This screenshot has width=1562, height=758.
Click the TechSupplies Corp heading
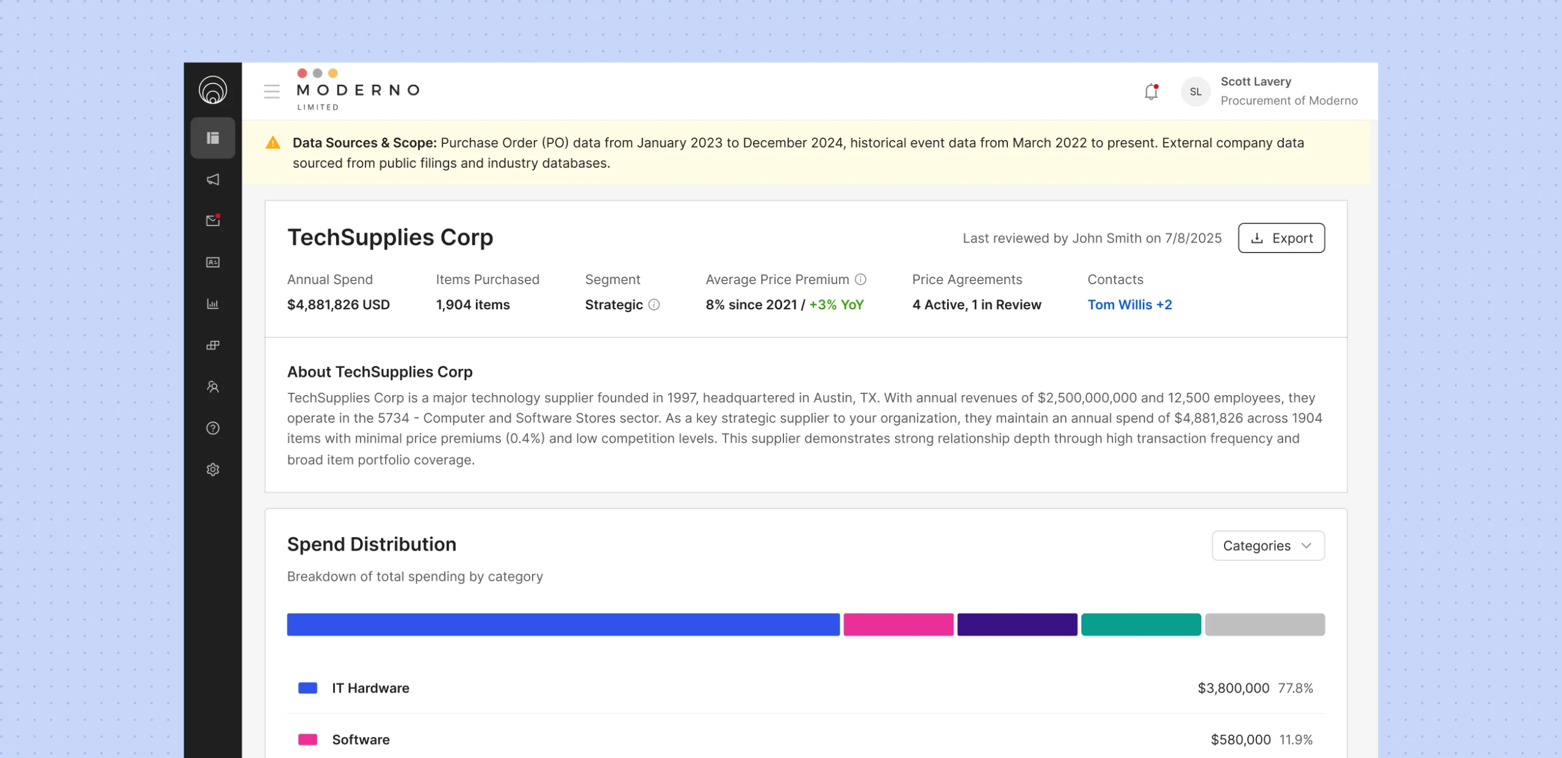(390, 237)
